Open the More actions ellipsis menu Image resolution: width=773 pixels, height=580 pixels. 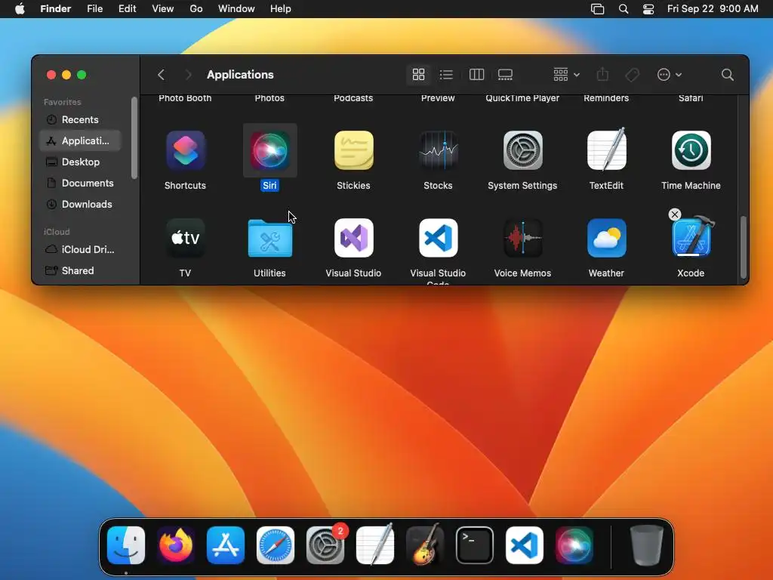[x=670, y=75]
